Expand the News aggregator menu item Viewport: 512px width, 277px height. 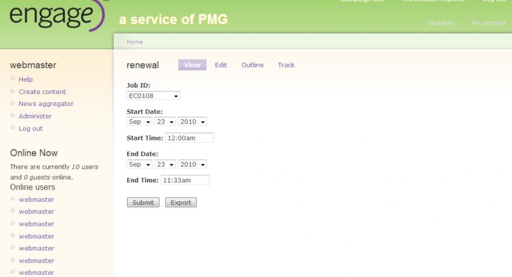point(13,104)
